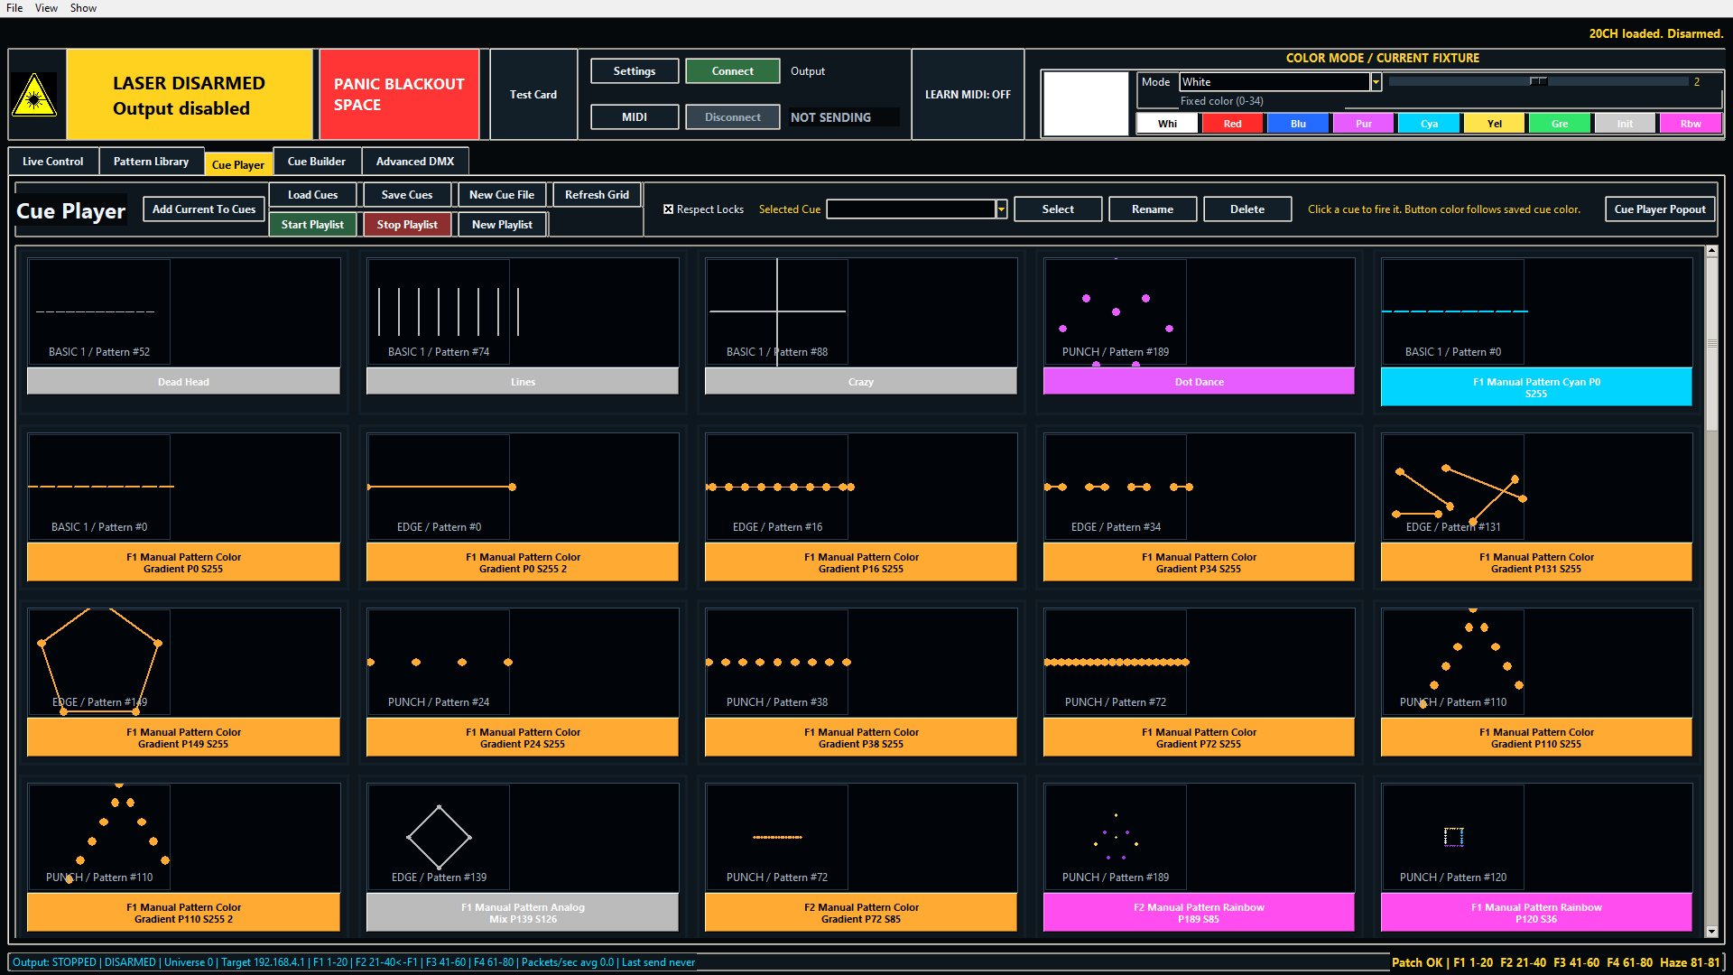Click the Rename cue button

coord(1153,209)
